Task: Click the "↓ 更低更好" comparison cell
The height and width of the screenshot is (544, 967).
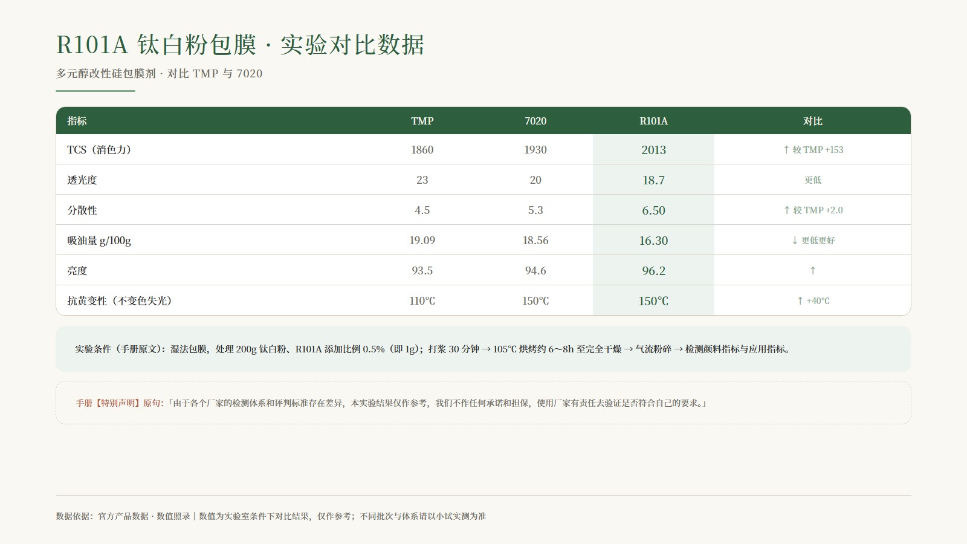Action: (813, 240)
